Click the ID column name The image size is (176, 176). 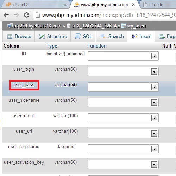point(24,54)
